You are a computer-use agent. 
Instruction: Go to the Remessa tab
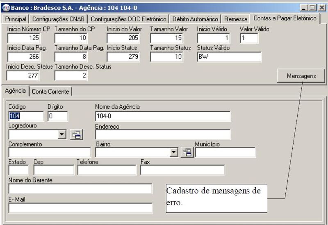coord(236,19)
